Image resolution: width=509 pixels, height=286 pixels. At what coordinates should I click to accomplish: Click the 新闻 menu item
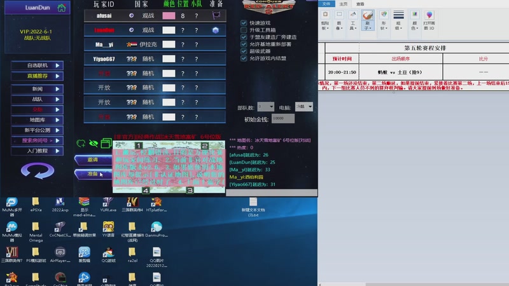38,89
